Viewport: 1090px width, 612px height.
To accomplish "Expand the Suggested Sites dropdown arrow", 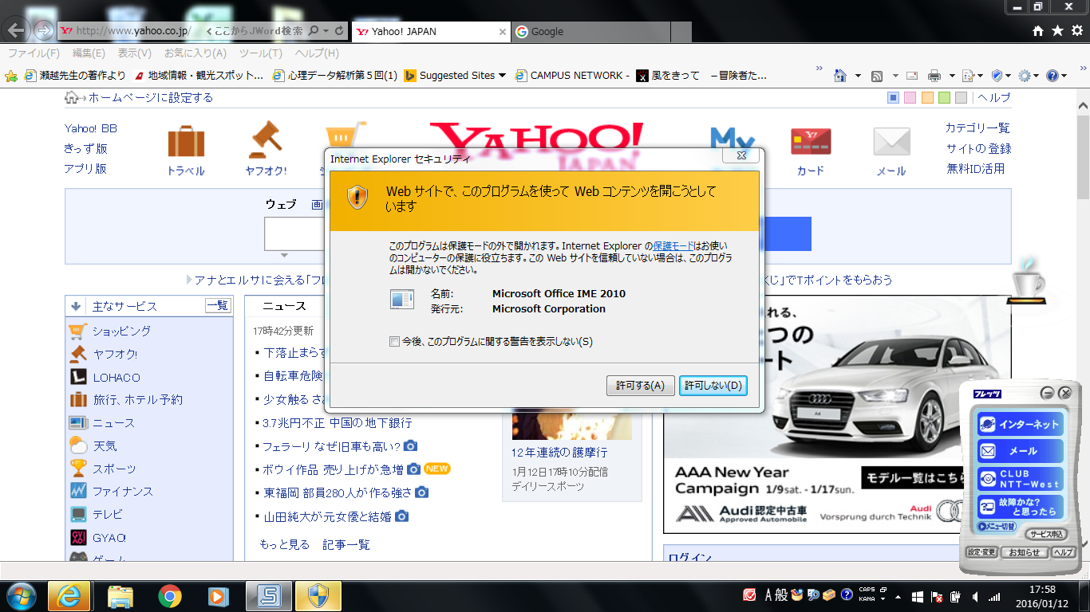I will point(502,76).
